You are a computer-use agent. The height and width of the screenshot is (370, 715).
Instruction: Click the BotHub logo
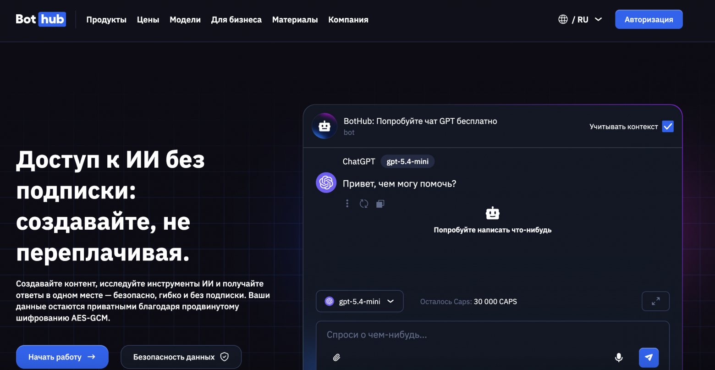[x=41, y=19]
